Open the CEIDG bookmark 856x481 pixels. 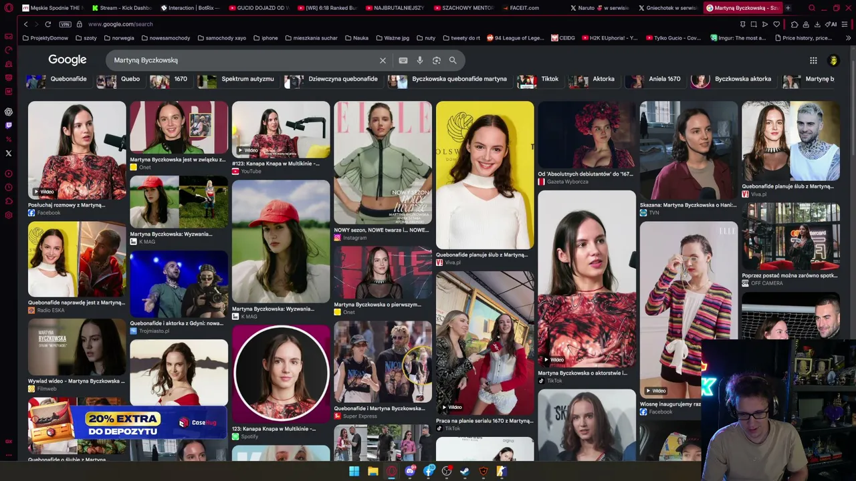pyautogui.click(x=563, y=38)
